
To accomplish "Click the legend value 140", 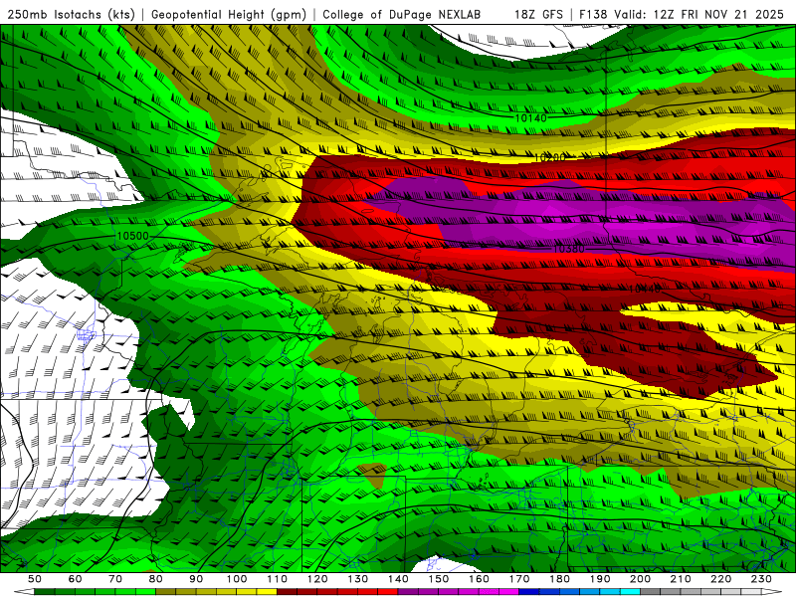I will [398, 579].
